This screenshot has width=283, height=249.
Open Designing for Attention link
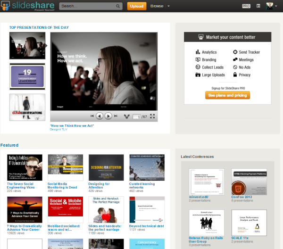coord(99,185)
